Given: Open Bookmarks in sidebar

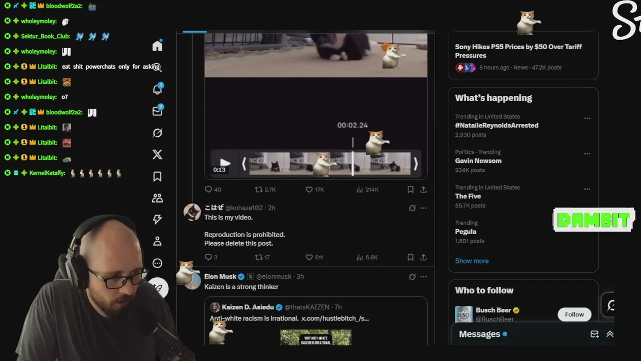Looking at the screenshot, I should (157, 176).
